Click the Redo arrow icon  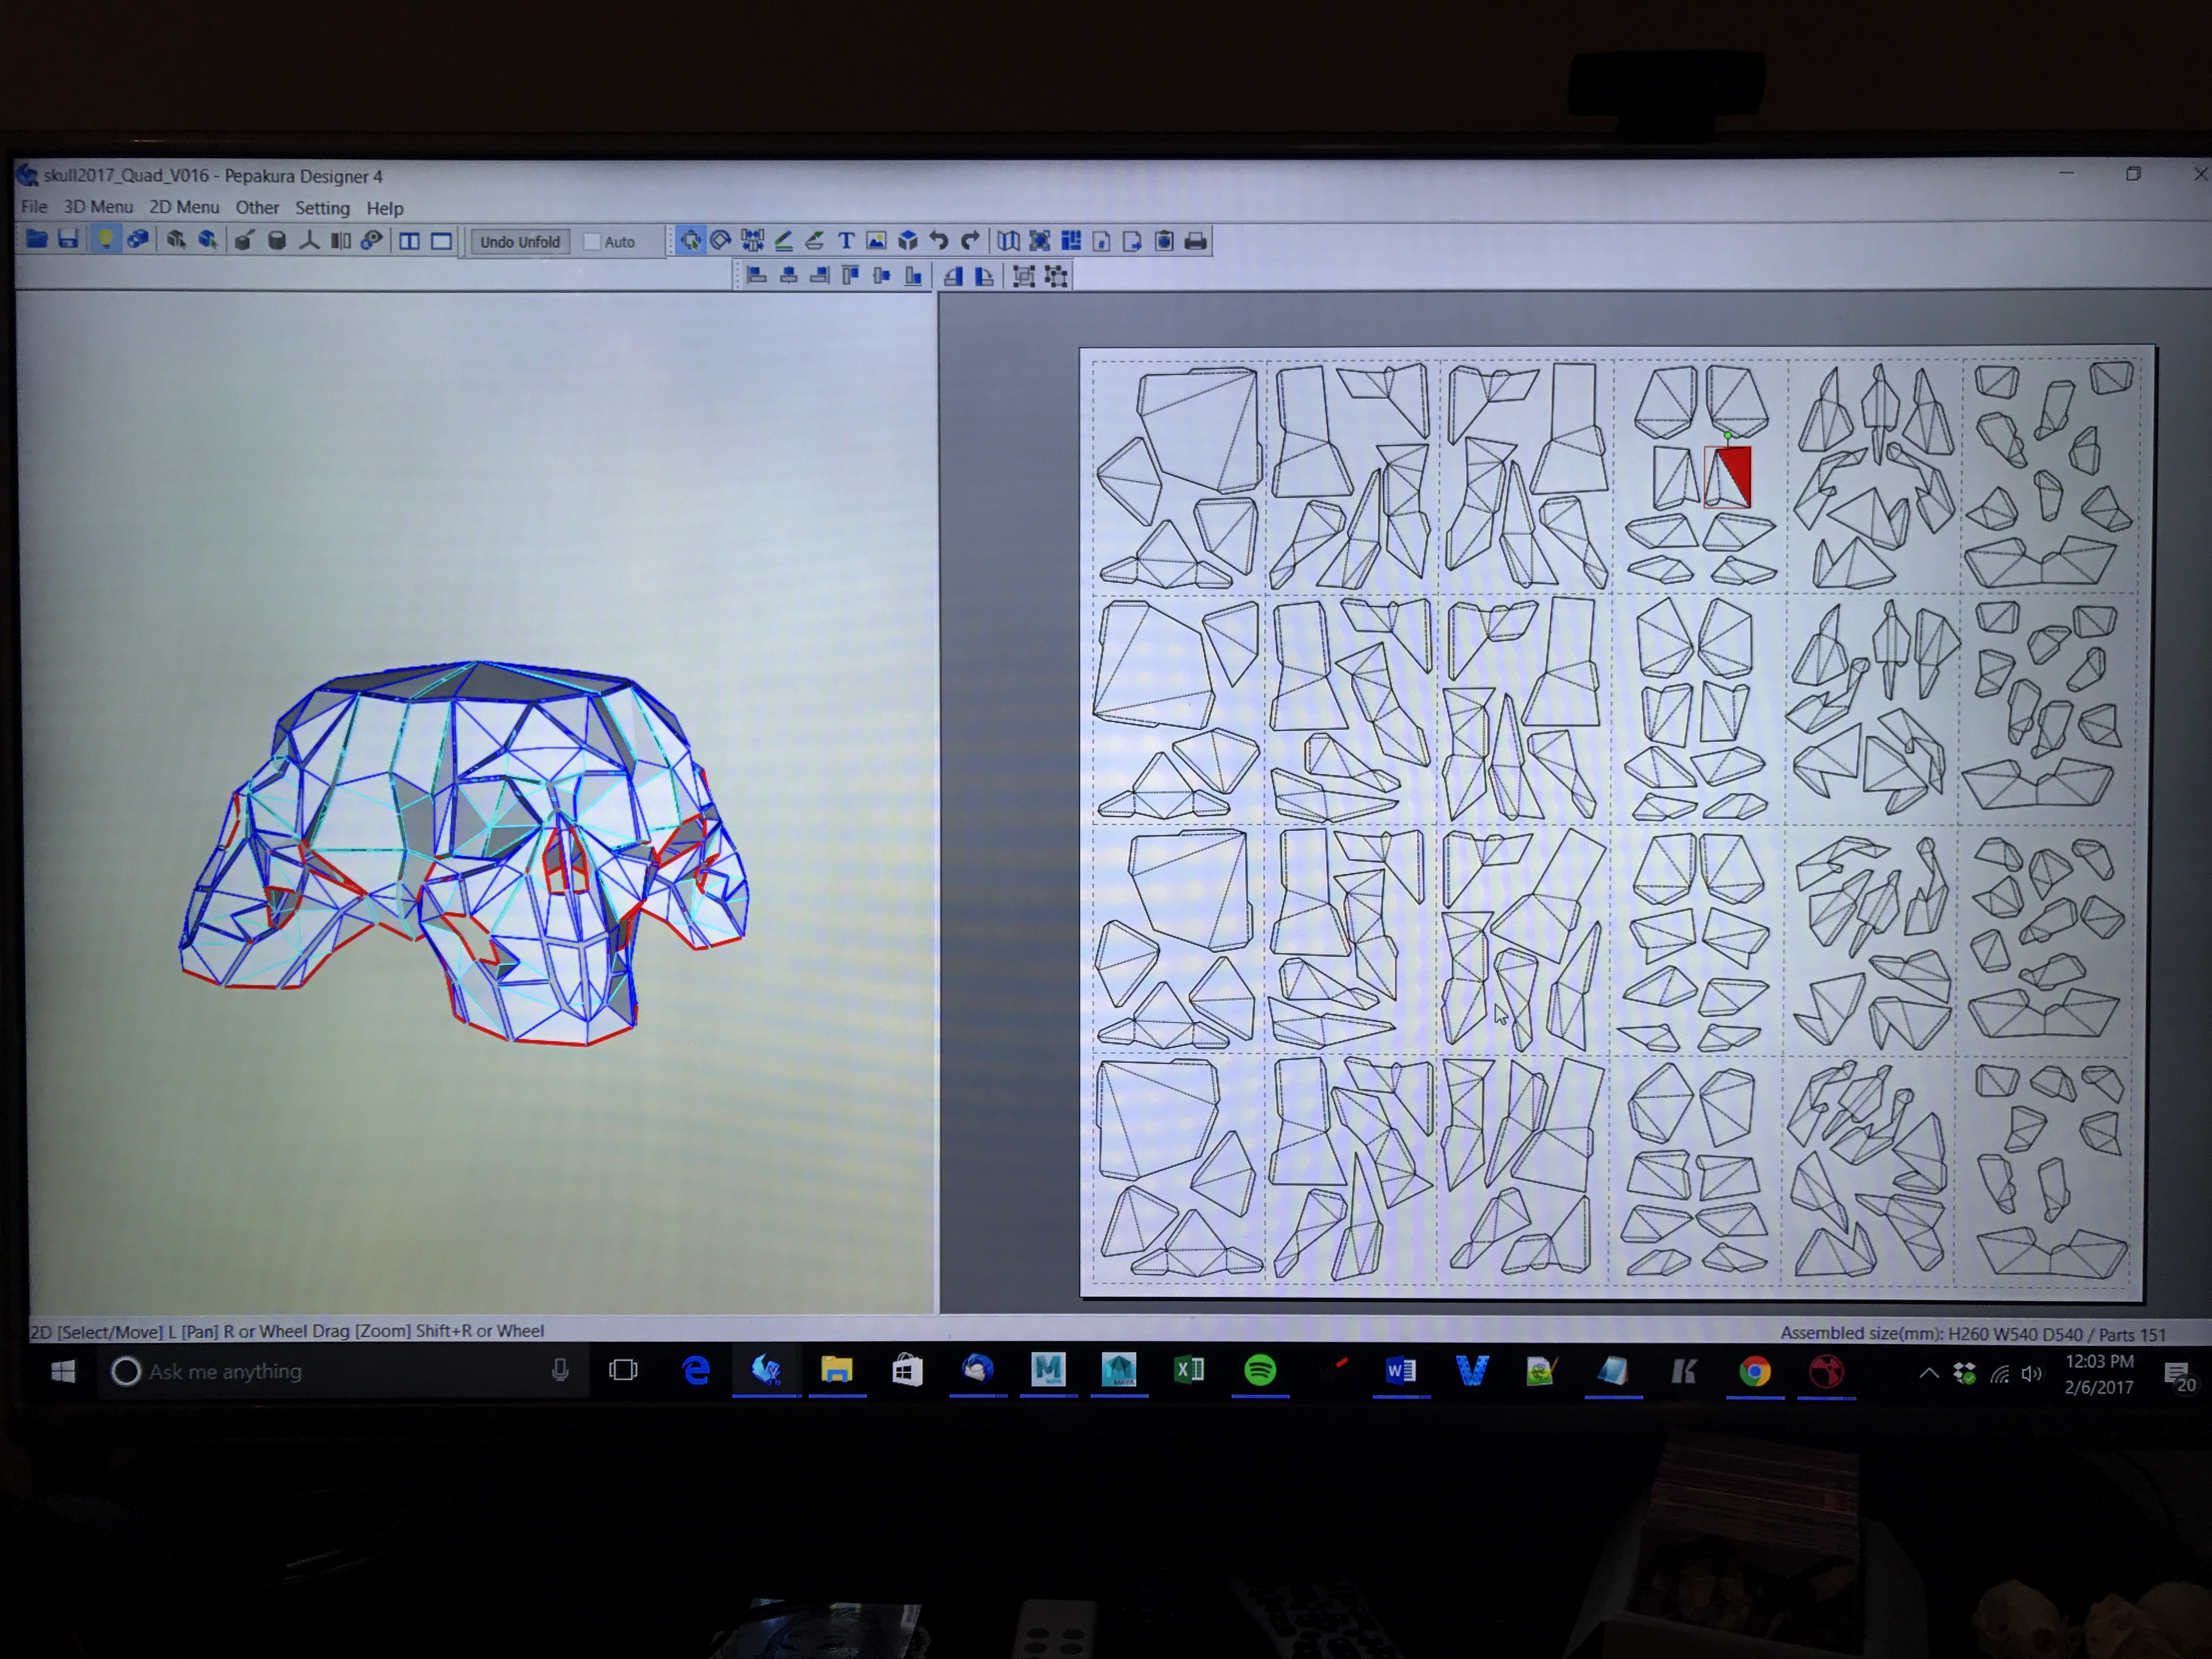[x=970, y=241]
